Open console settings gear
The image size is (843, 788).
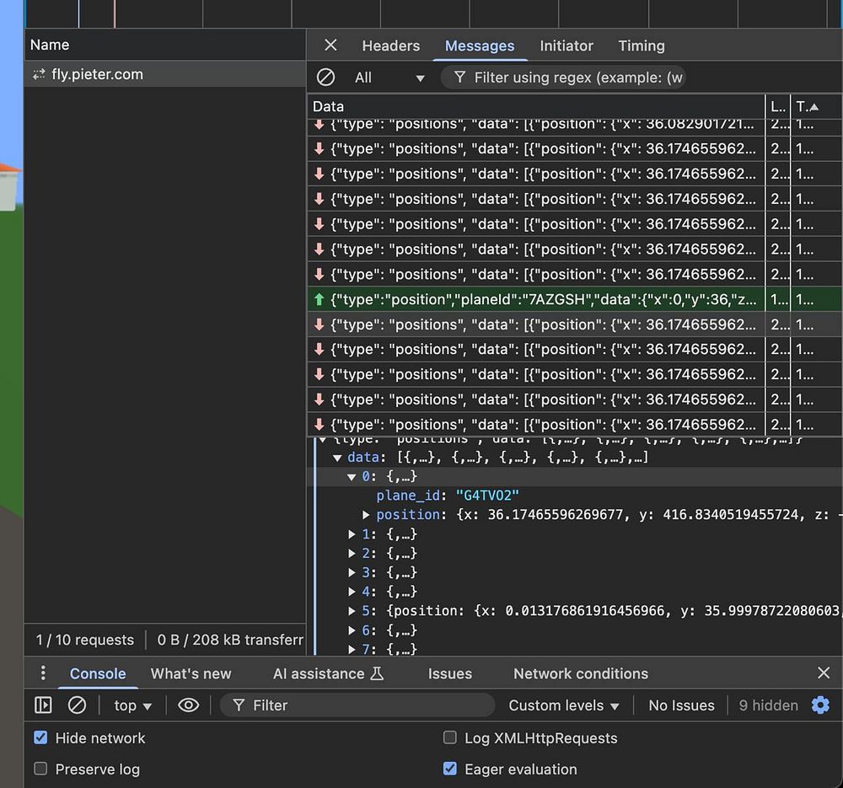(x=820, y=705)
